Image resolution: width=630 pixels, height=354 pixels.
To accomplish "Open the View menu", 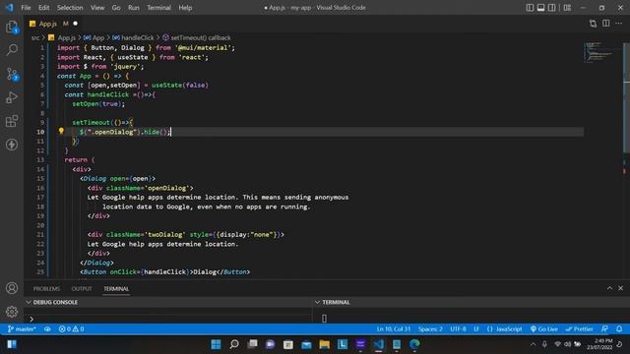I will point(97,8).
